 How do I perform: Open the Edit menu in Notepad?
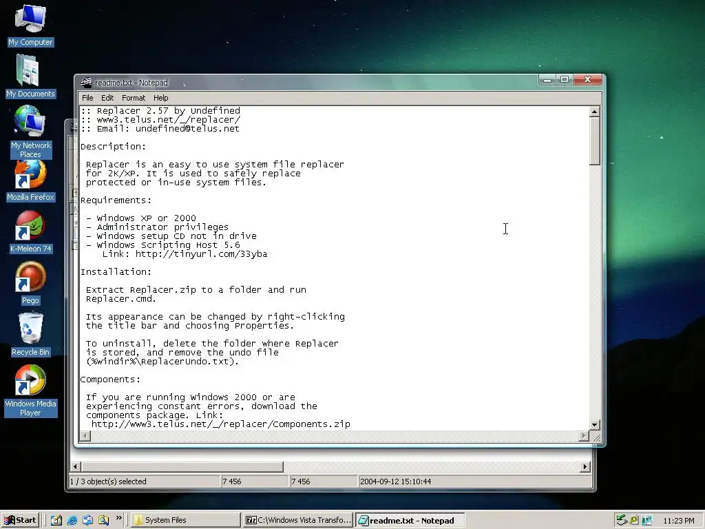click(107, 98)
